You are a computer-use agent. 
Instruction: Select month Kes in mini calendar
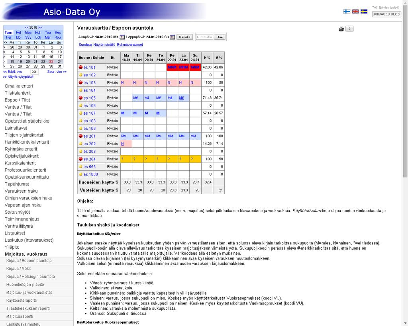click(x=58, y=33)
